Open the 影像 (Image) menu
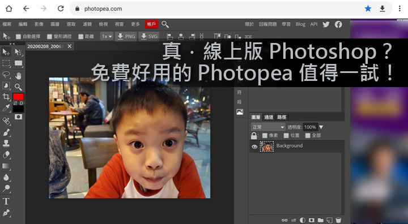This screenshot has height=224, width=408. [x=39, y=24]
